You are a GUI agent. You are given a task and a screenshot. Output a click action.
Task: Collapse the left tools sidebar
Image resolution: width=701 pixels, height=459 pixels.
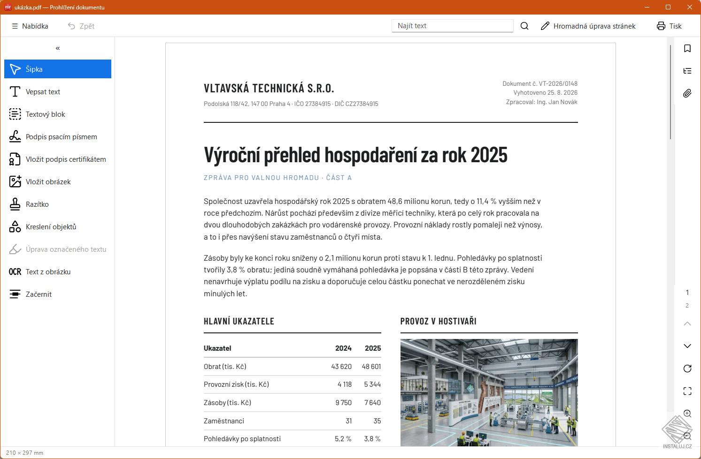tap(58, 48)
